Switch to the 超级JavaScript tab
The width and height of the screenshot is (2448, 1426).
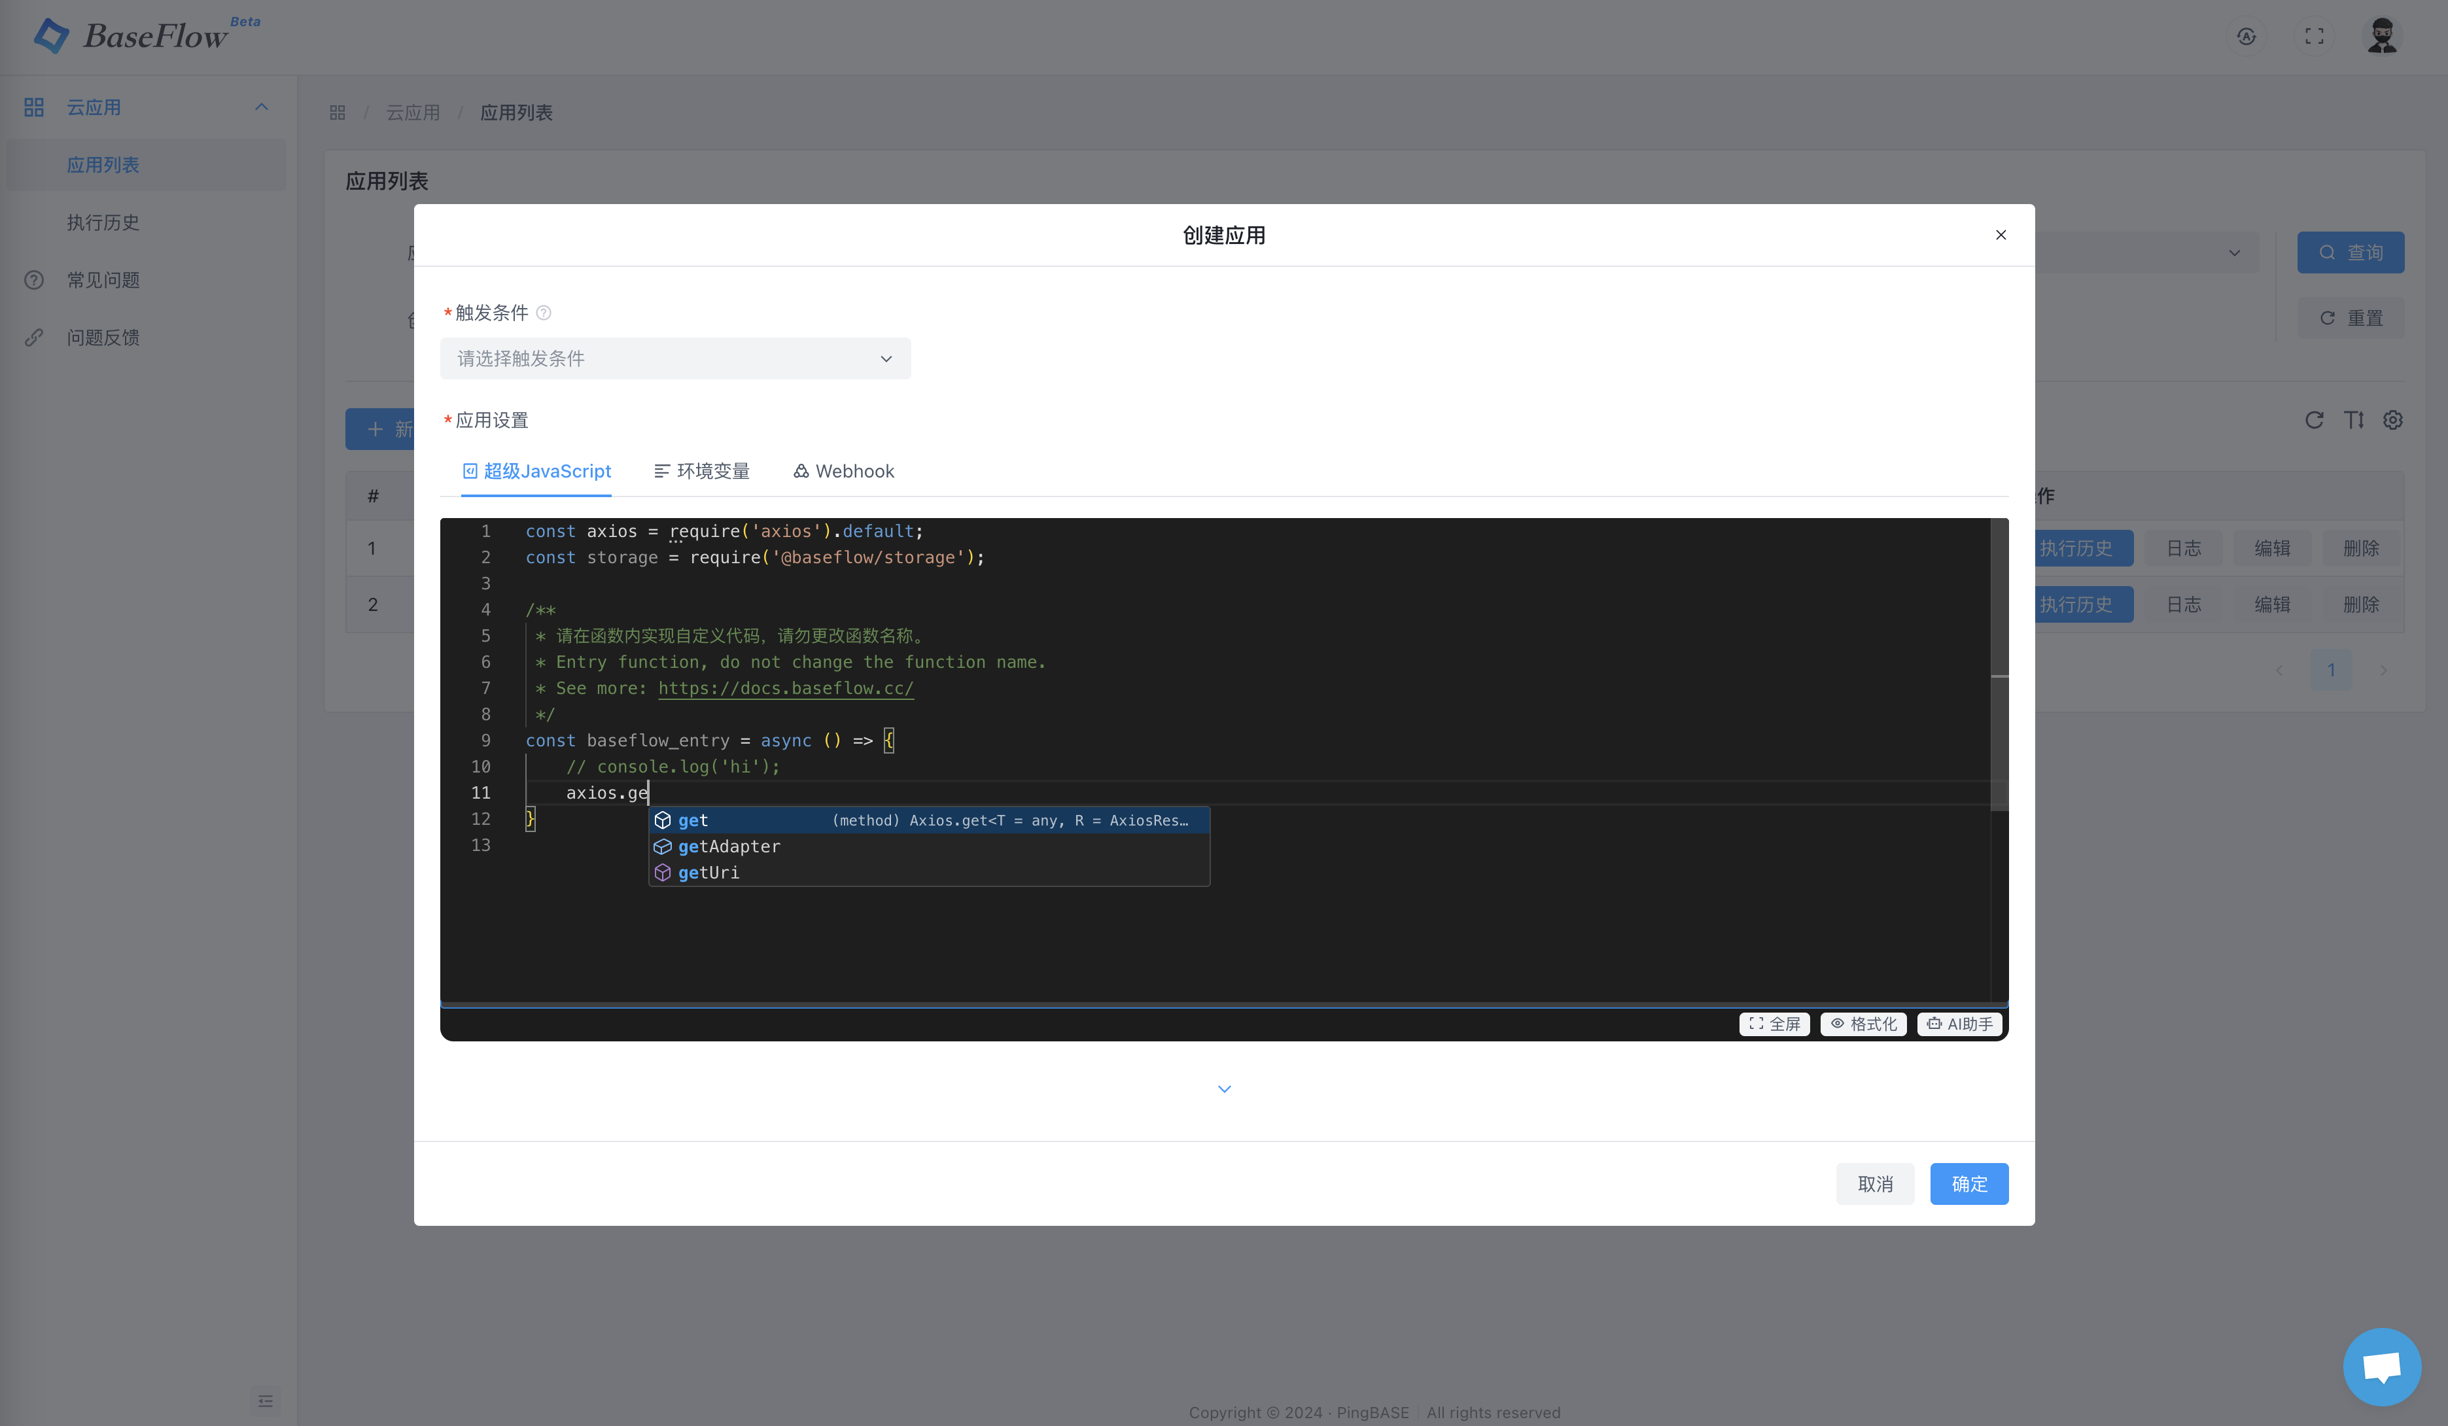point(536,471)
